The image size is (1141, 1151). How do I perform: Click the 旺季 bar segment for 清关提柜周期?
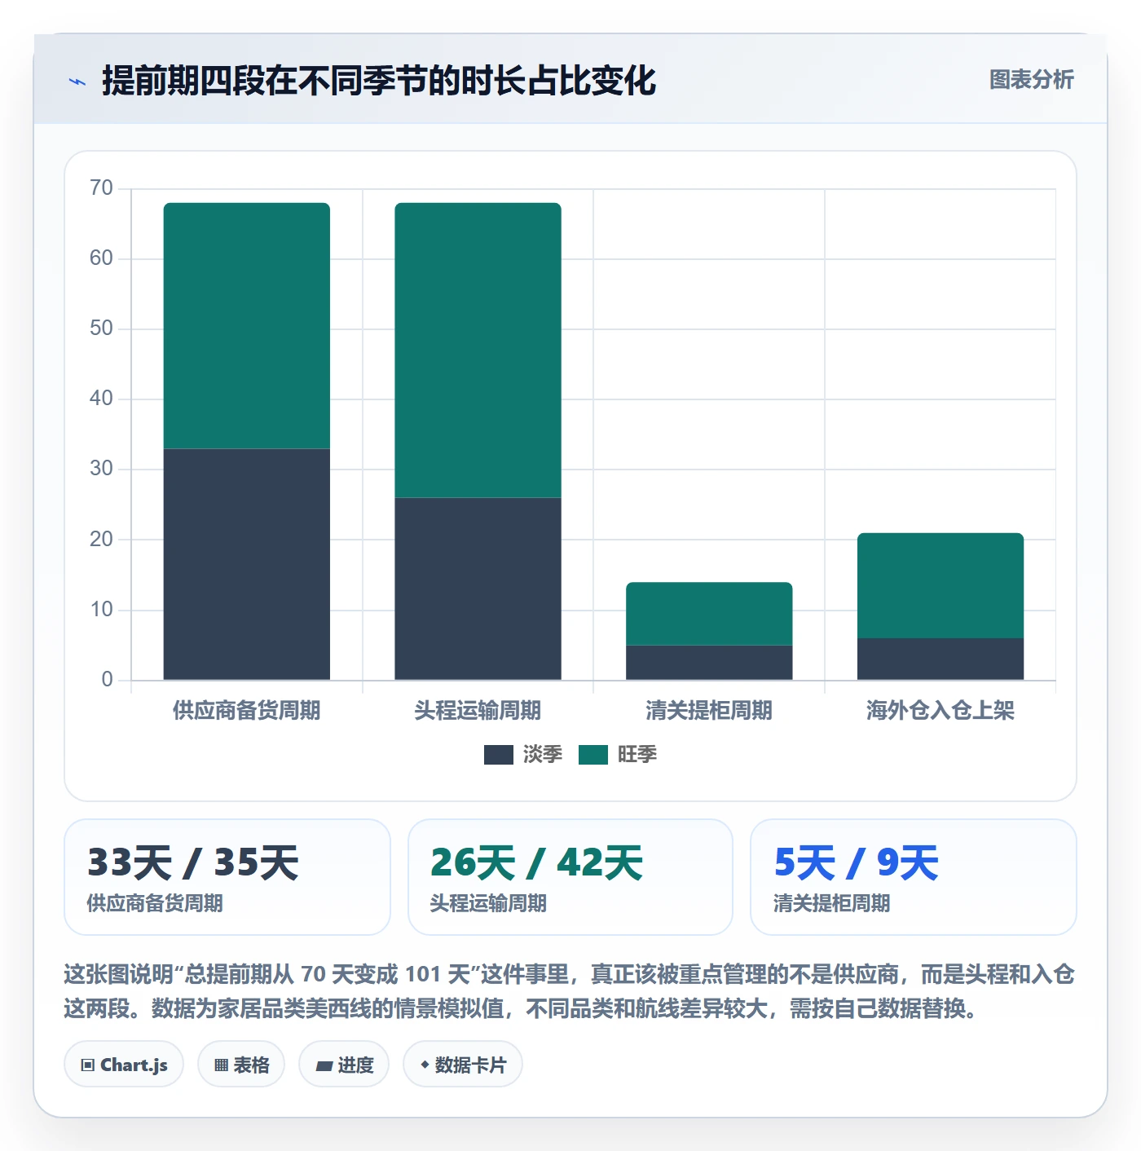pos(709,614)
